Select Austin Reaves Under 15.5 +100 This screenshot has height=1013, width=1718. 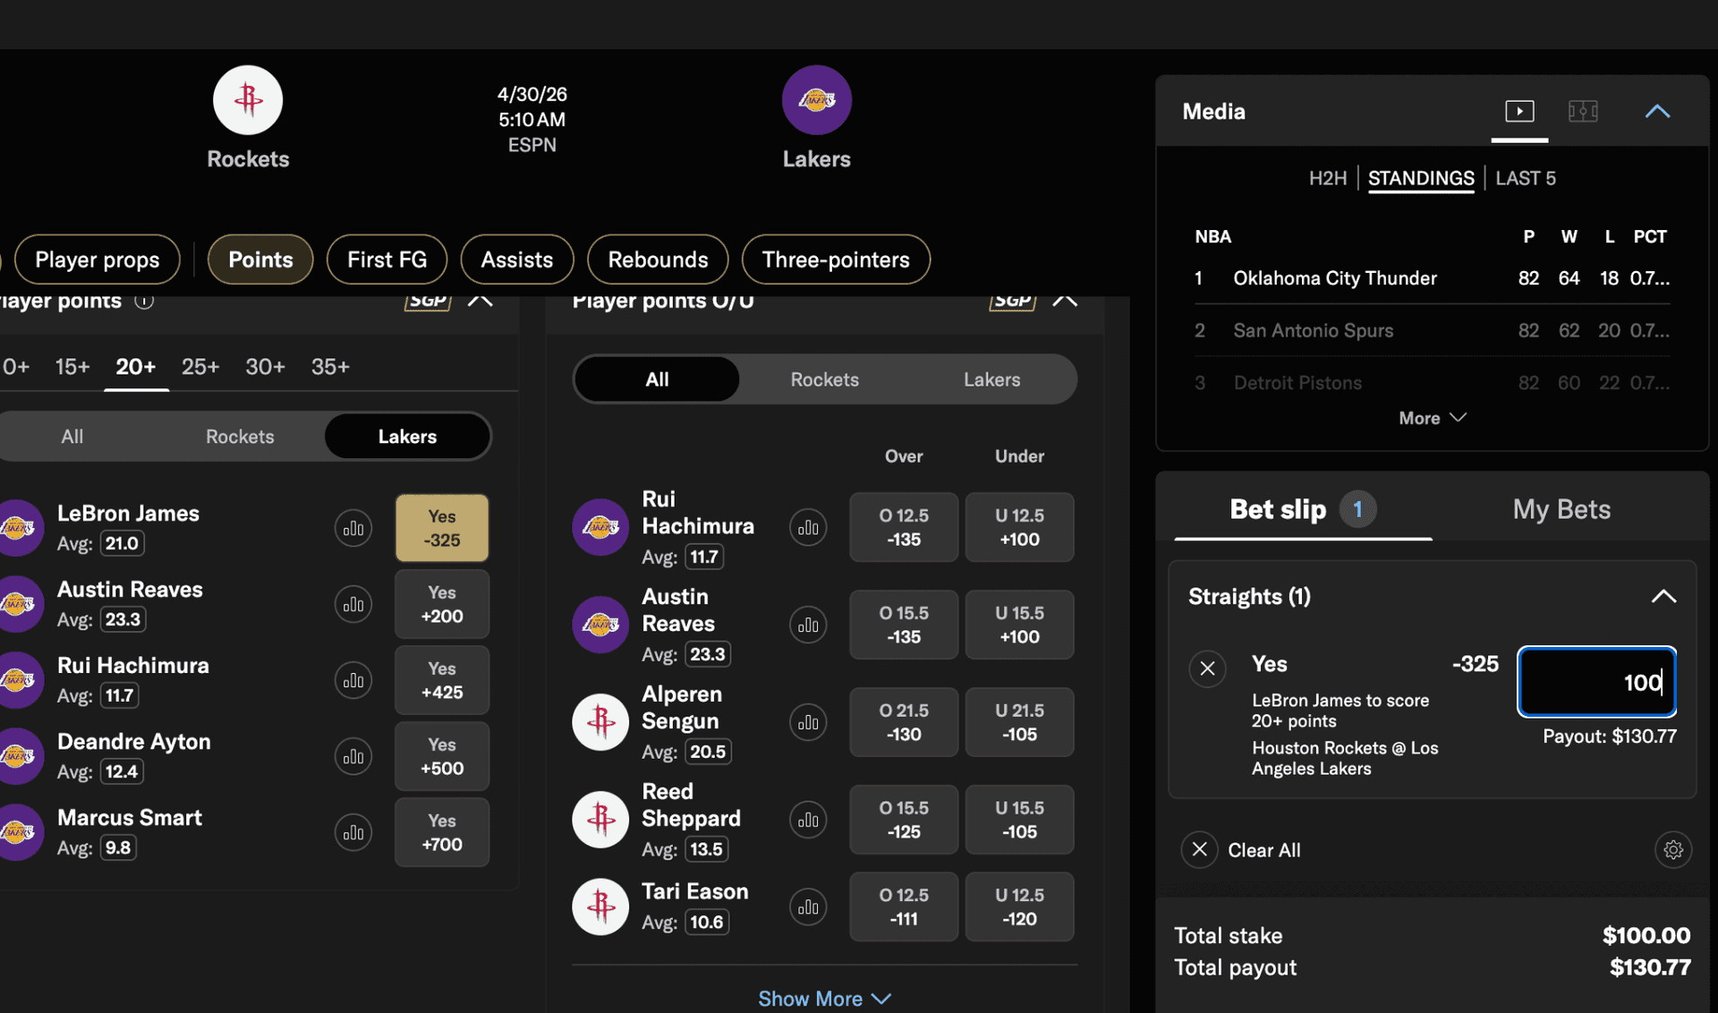pyautogui.click(x=1019, y=625)
